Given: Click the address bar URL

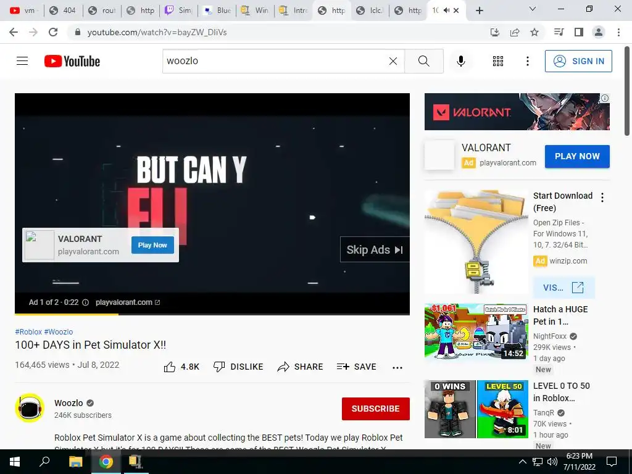Looking at the screenshot, I should coord(157,32).
